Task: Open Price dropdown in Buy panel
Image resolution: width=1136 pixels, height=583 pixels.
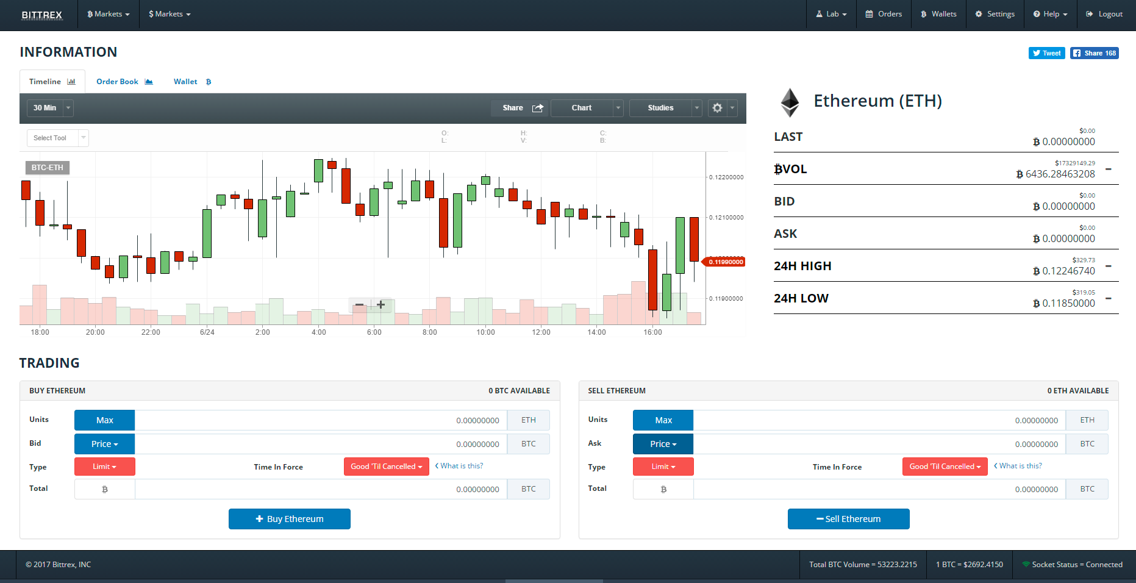Action: point(105,444)
